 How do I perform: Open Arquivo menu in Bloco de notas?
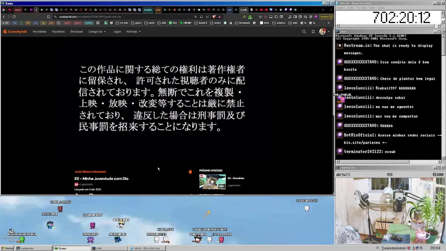[340, 8]
